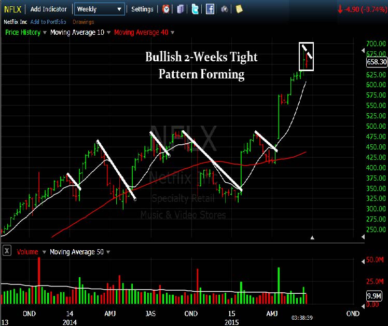
Task: Click the 03:38:39 countdown timer text
Action: [x=302, y=318]
